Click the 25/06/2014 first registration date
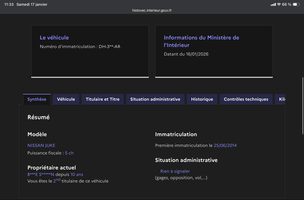This screenshot has width=304, height=200. click(x=225, y=145)
